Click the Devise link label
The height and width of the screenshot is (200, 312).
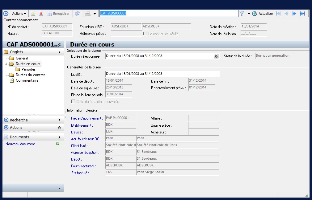(x=77, y=132)
